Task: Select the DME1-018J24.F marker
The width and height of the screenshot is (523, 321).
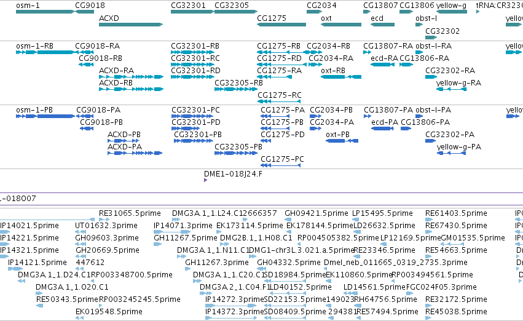Action: pos(205,180)
